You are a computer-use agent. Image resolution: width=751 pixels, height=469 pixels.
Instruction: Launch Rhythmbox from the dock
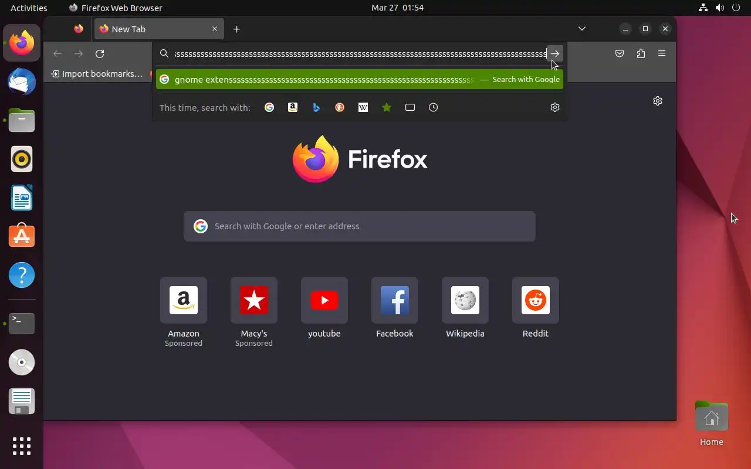pyautogui.click(x=22, y=159)
